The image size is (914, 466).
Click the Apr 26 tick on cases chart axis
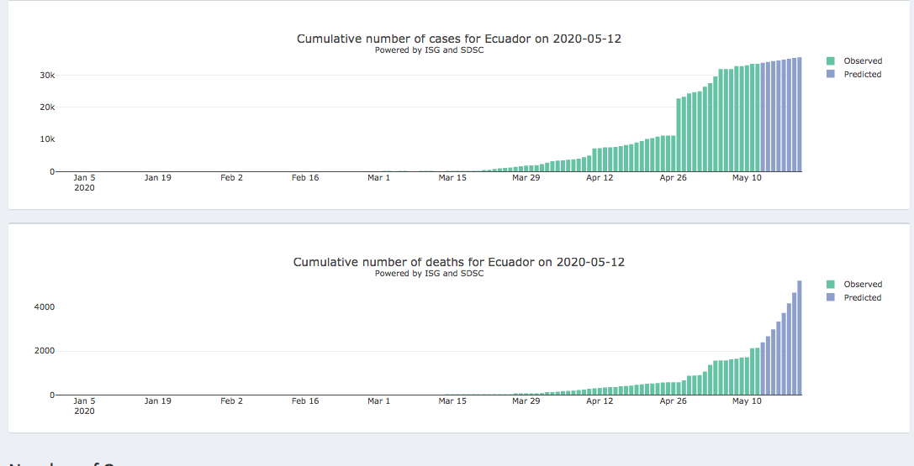(673, 178)
